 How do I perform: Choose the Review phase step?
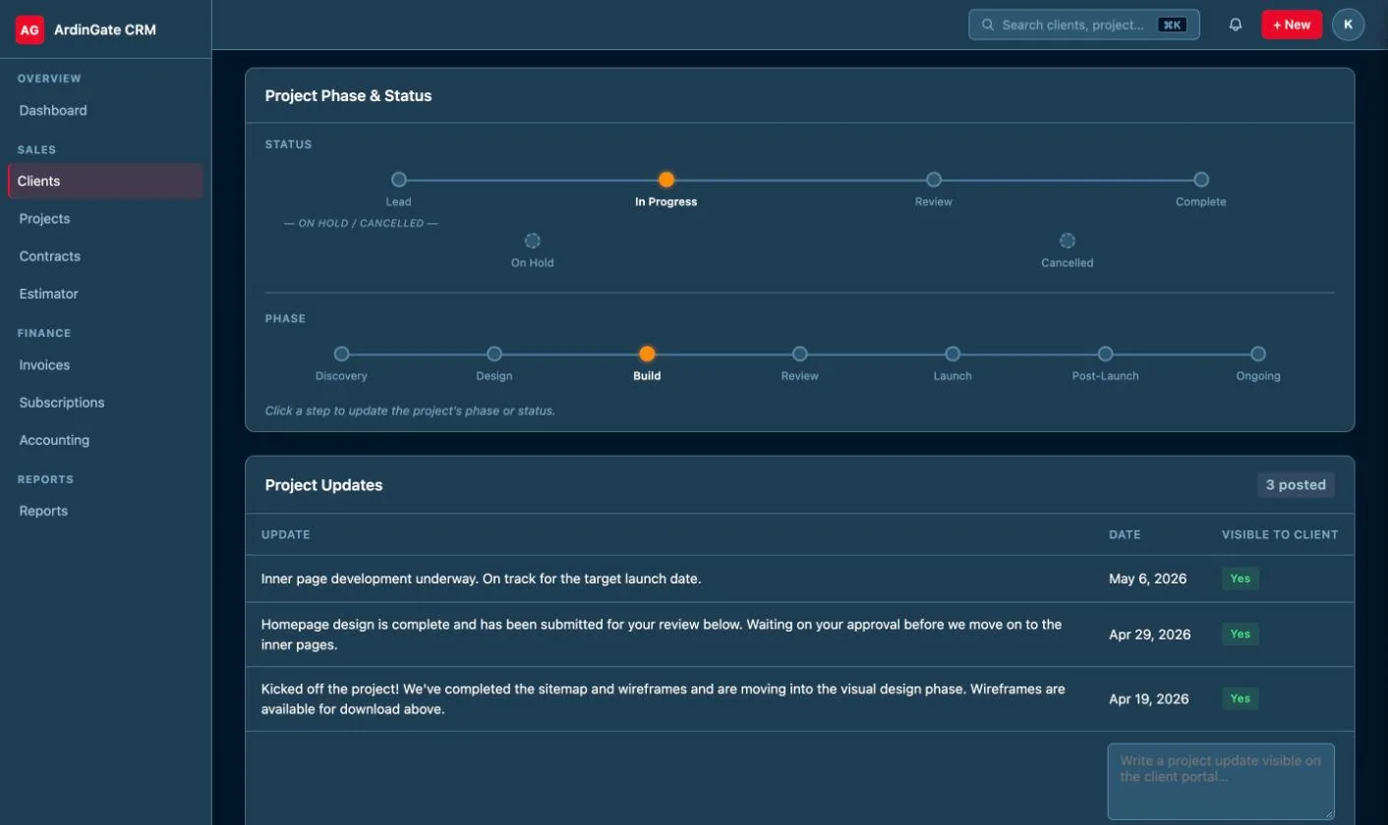click(x=800, y=354)
